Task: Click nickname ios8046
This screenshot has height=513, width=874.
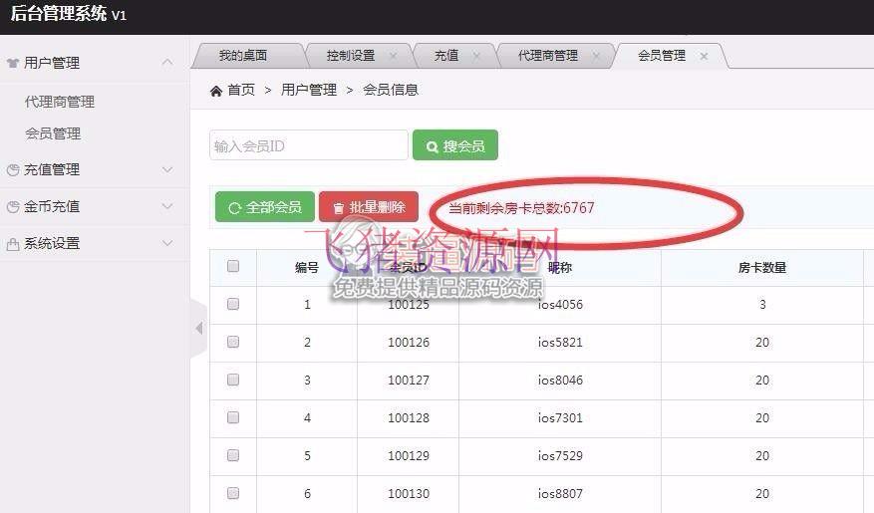Action: point(560,381)
